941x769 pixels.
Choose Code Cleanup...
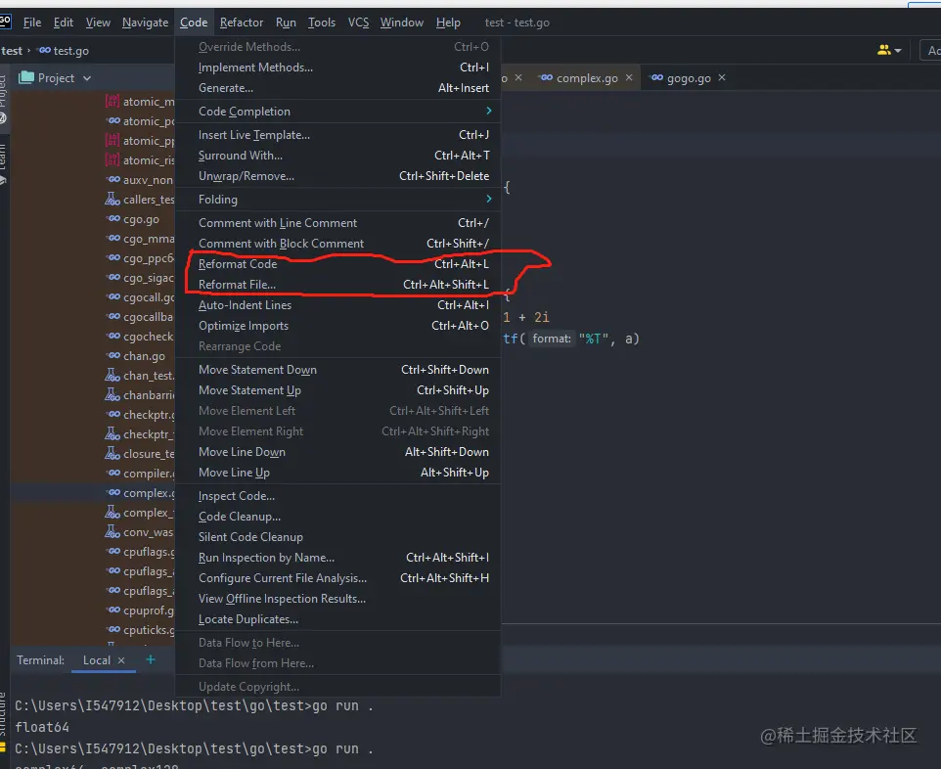338,517
